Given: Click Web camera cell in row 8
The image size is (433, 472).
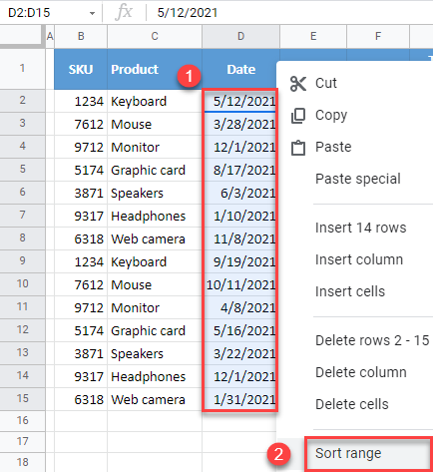Looking at the screenshot, I should point(155,238).
